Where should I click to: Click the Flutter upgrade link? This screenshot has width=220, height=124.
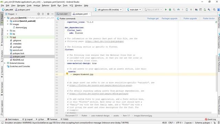point(190,18)
